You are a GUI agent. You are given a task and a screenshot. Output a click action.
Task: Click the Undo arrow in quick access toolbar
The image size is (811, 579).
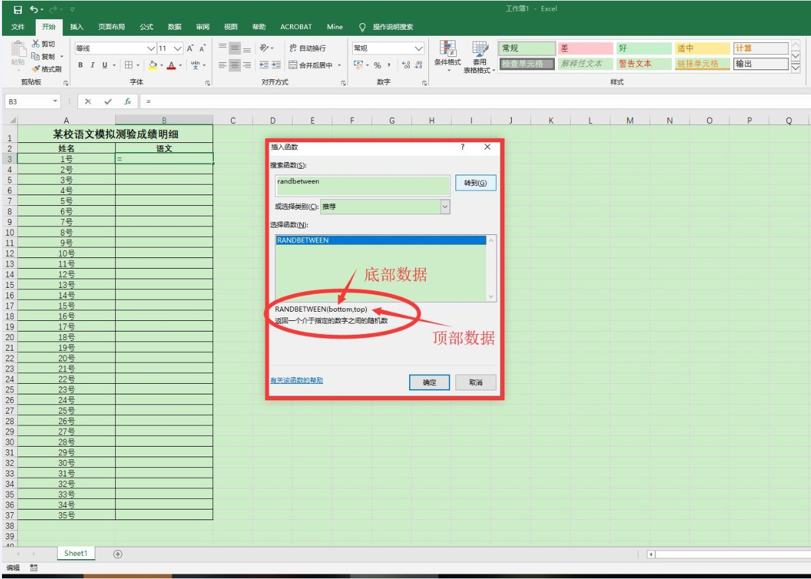[33, 9]
